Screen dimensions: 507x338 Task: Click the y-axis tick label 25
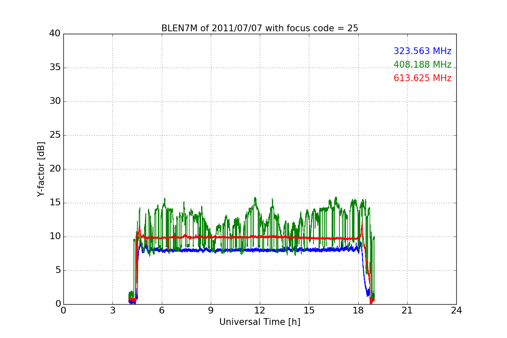point(55,135)
